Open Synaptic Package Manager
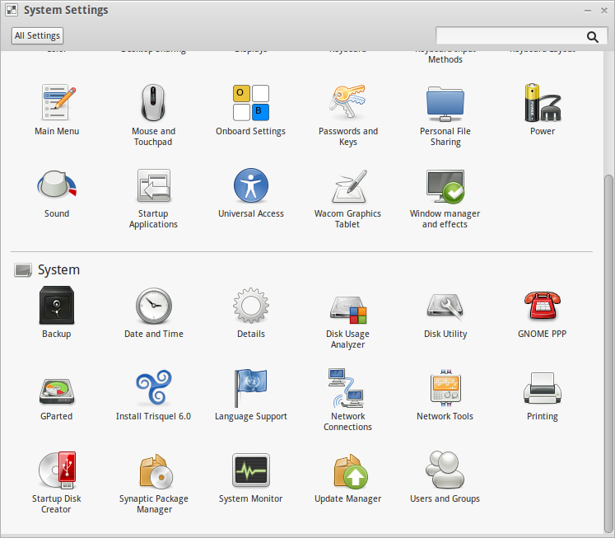Image resolution: width=615 pixels, height=538 pixels. (154, 471)
